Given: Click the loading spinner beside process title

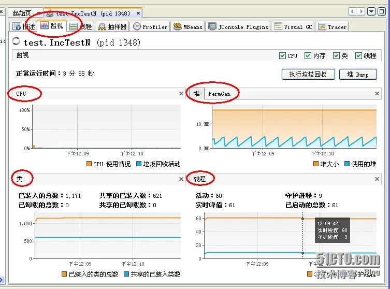Looking at the screenshot, I should tap(16, 41).
